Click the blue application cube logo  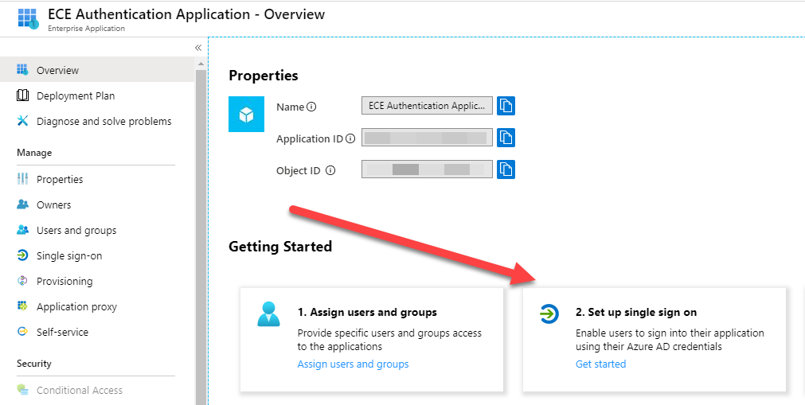point(246,114)
